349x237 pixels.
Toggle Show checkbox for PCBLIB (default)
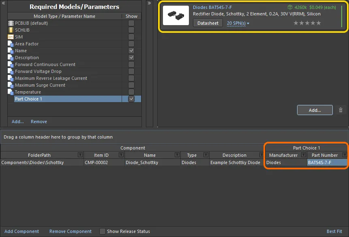[x=131, y=23]
